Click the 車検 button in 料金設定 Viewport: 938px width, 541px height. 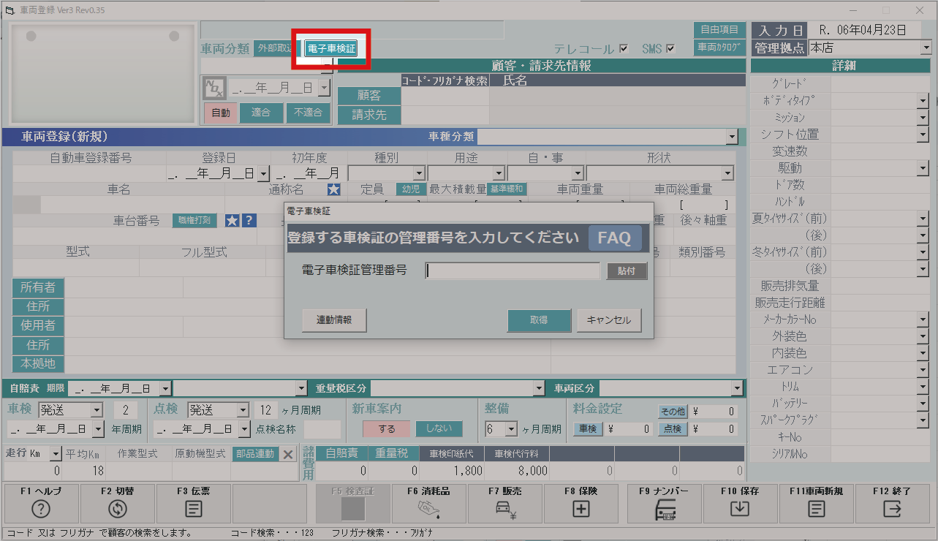coord(588,429)
